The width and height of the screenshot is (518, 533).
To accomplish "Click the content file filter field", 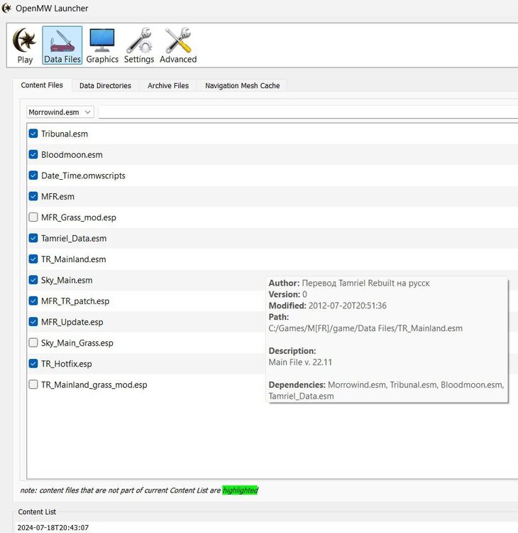I will (x=308, y=112).
